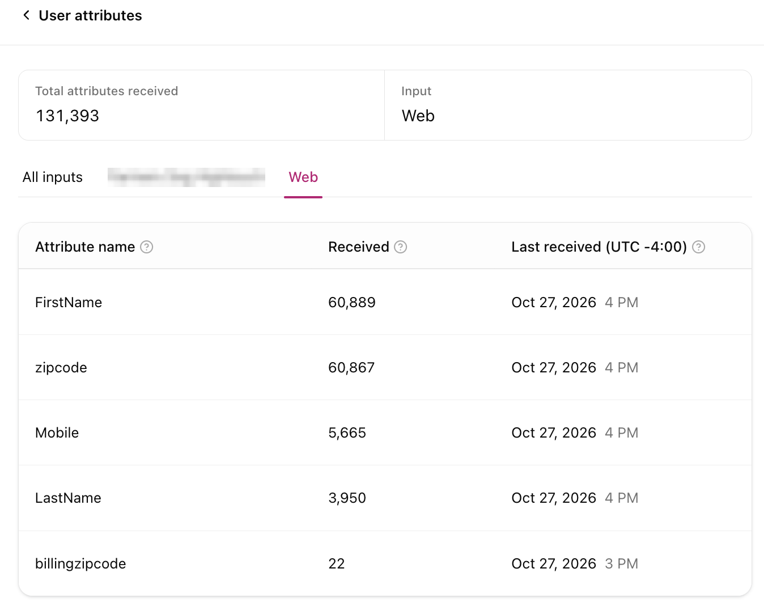Click the Web input value in summary card
Viewport: 764px width, 611px height.
coord(418,116)
